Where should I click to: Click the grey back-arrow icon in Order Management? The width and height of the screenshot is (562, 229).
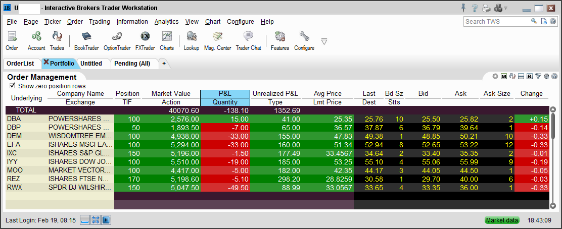pyautogui.click(x=495, y=76)
